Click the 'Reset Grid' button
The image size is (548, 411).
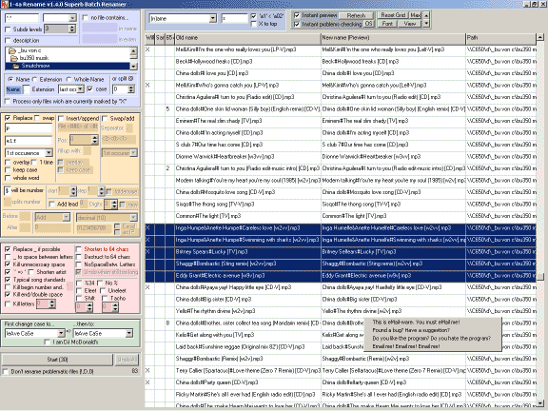[393, 15]
